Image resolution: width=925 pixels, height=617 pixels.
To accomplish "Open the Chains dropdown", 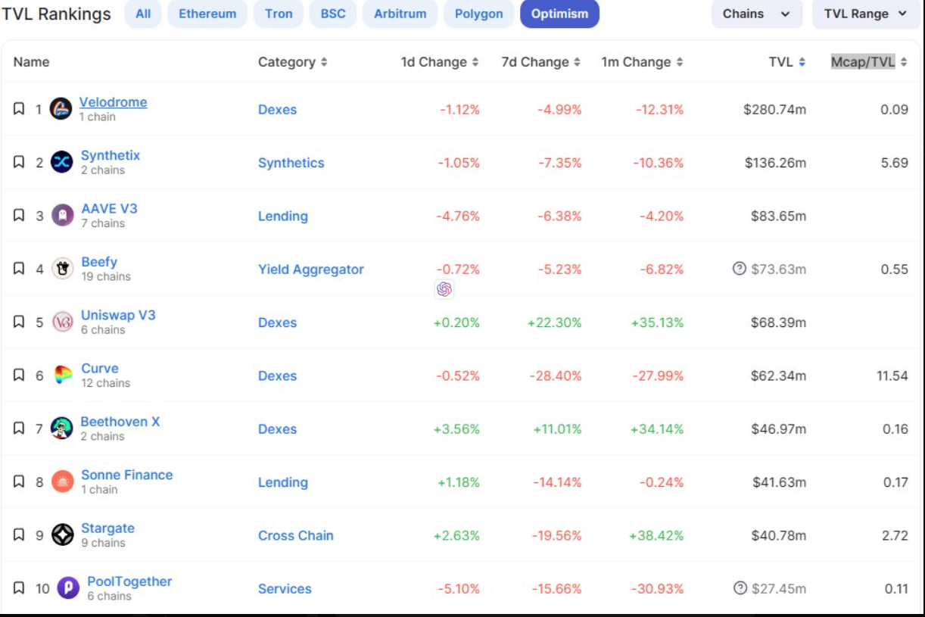I will click(756, 14).
